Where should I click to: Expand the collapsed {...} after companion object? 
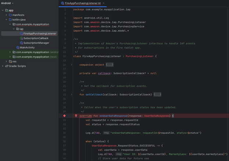coord(109,65)
